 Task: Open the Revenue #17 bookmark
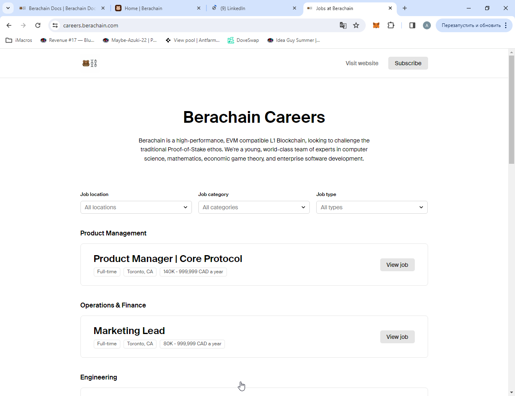(68, 40)
